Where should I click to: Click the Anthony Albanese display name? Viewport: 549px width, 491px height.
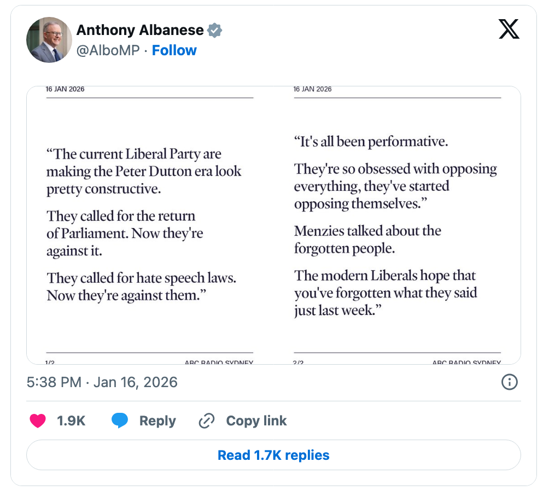140,30
